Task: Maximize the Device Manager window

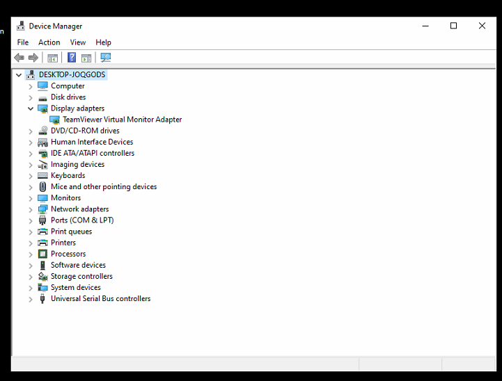Action: (453, 26)
